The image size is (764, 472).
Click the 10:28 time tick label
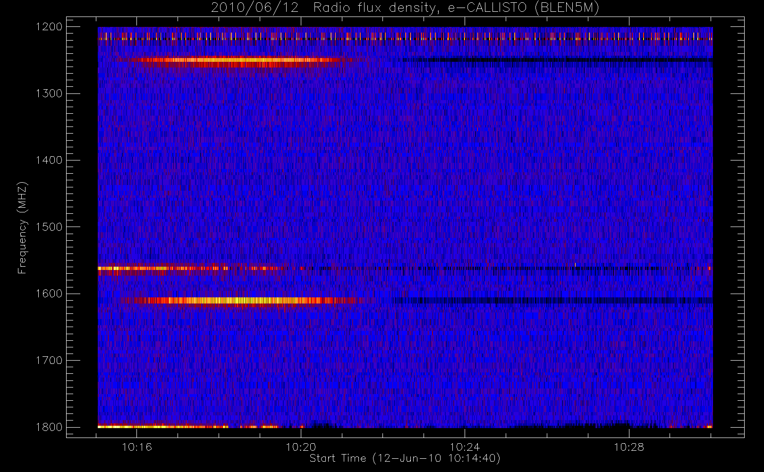pos(629,447)
